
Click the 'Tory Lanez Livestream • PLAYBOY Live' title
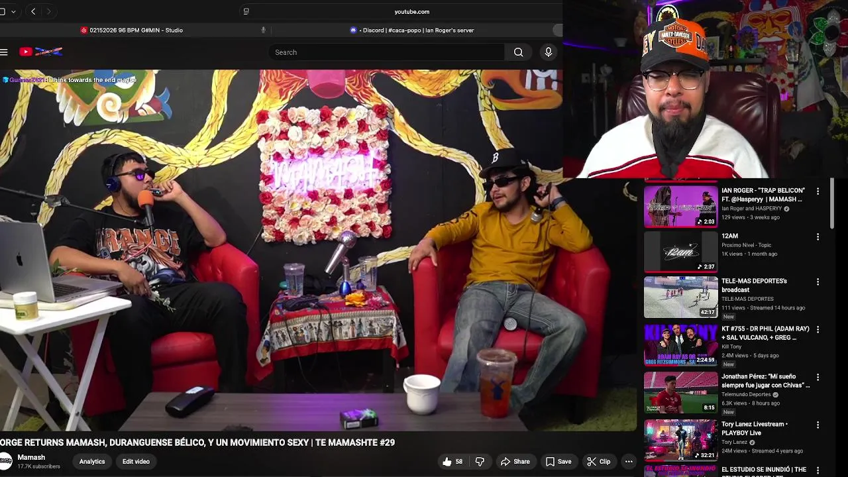tap(755, 429)
